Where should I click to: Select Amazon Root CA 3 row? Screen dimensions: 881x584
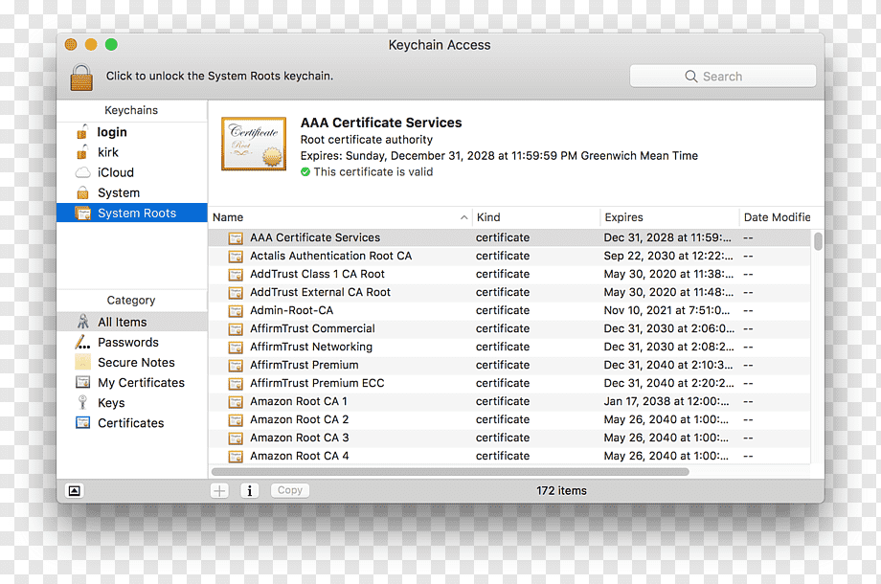point(509,438)
